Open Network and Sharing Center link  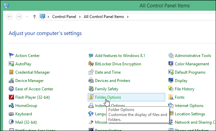click(x=195, y=122)
